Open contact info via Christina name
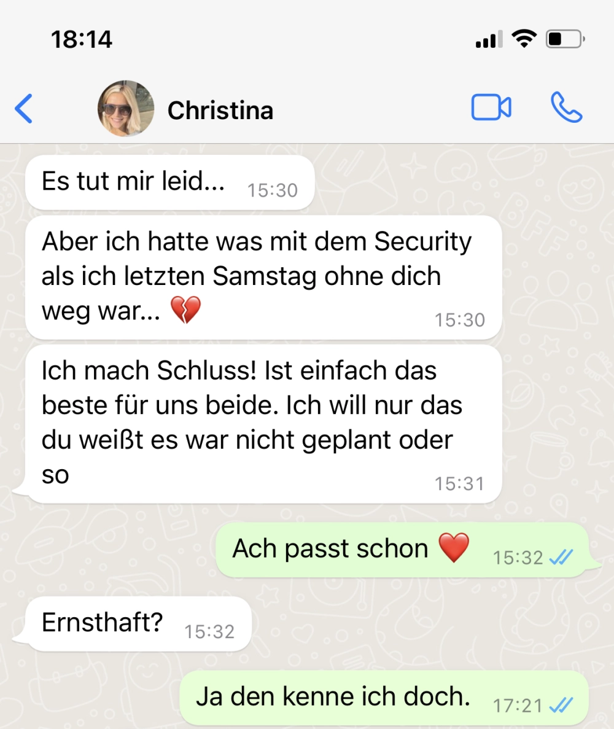This screenshot has height=729, width=614. (220, 111)
